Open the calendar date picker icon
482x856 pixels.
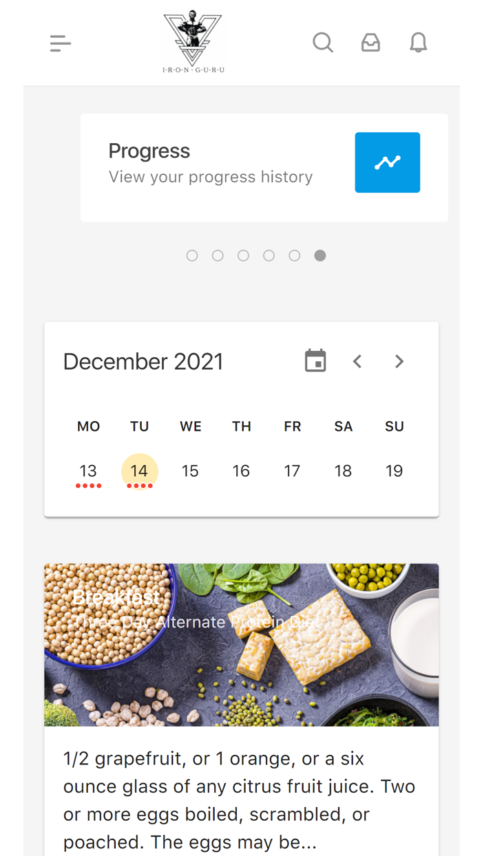[x=315, y=361]
